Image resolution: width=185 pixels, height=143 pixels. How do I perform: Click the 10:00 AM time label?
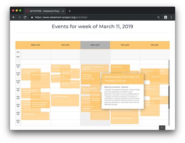[18, 66]
